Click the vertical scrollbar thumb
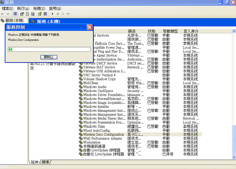Screen dimensions: 236x169 [234, 140]
